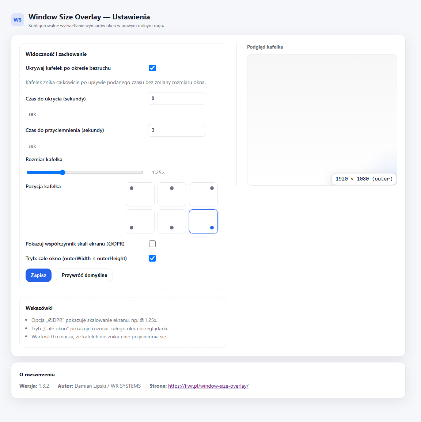
Task: Open the f.wr.pl window-size-overlay link
Action: tap(208, 386)
